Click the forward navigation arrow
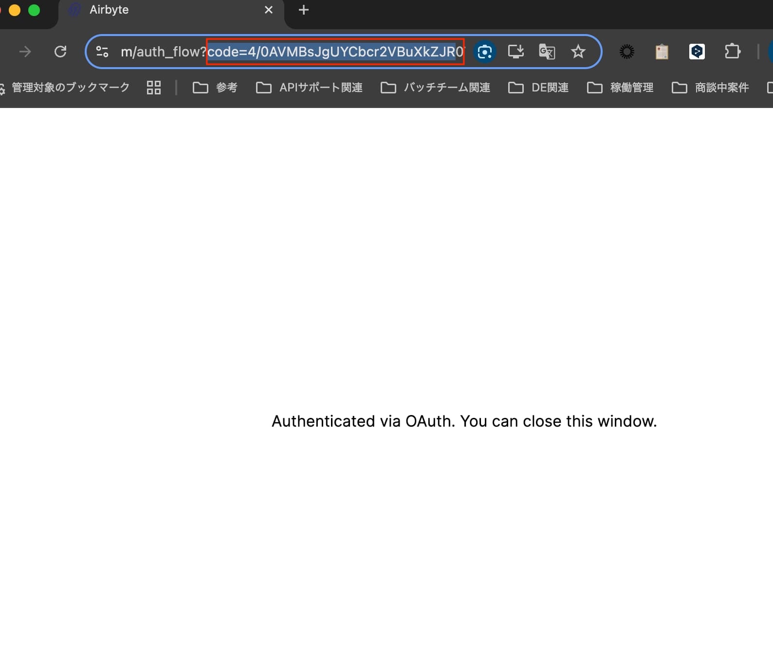This screenshot has height=649, width=773. (25, 52)
